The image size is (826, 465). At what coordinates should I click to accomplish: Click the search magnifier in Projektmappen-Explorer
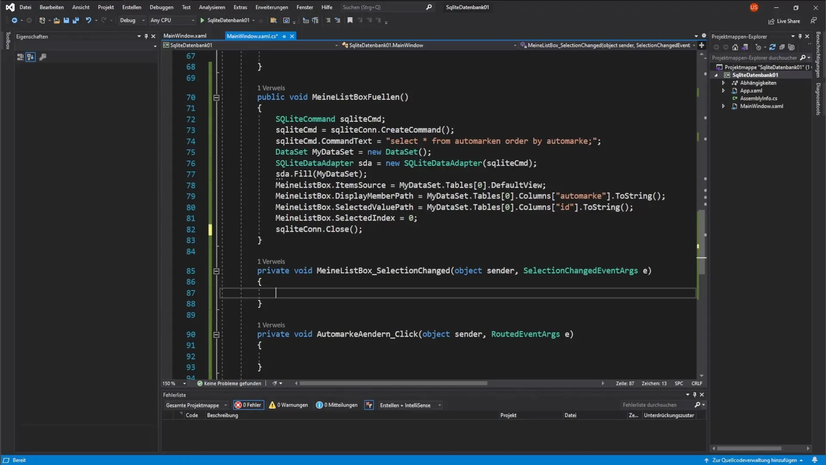803,58
